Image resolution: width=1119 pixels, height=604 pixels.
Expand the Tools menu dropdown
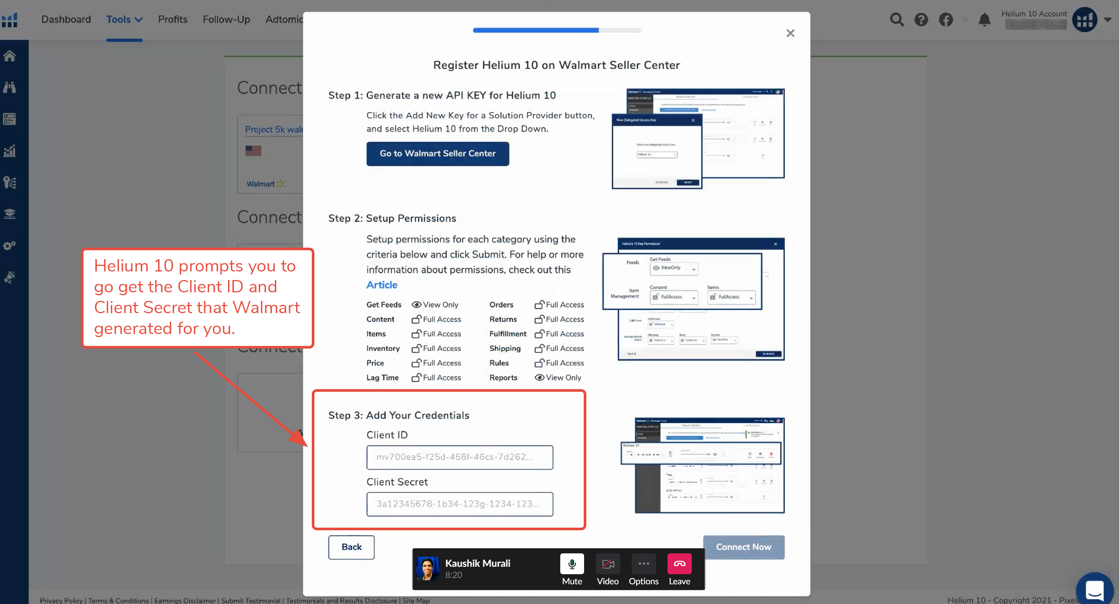[x=124, y=19]
